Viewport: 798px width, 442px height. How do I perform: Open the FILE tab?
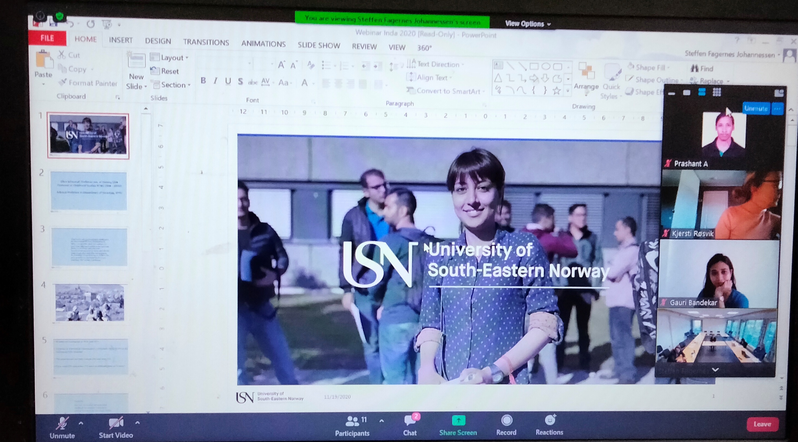tap(47, 38)
